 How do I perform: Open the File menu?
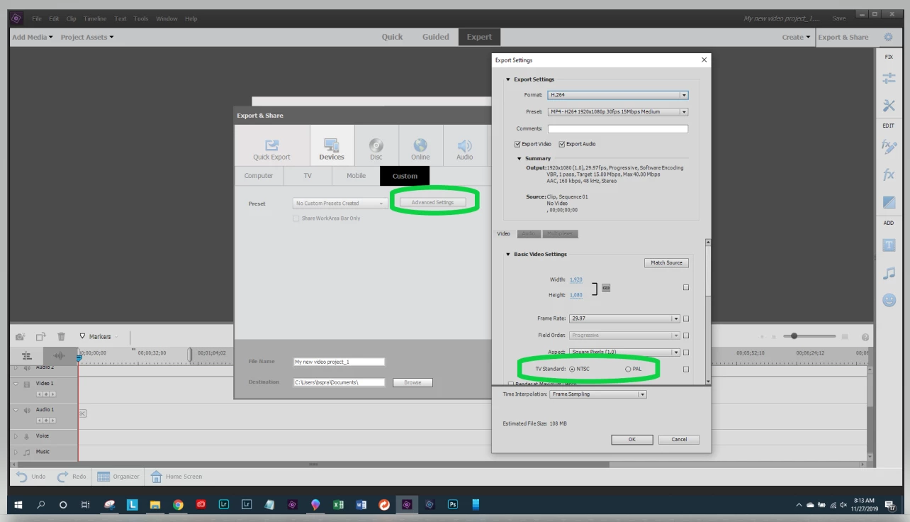pos(36,18)
